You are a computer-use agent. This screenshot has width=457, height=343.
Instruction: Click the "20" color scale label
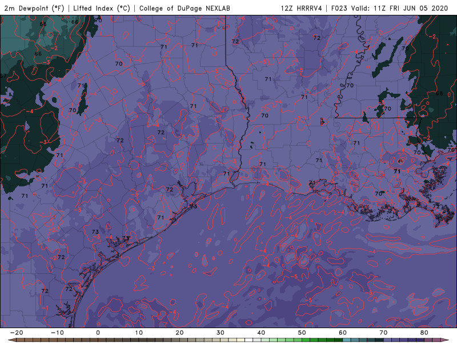point(179,333)
